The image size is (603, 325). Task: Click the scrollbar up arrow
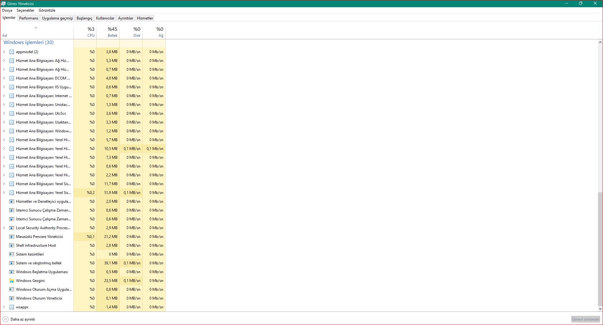(x=600, y=42)
